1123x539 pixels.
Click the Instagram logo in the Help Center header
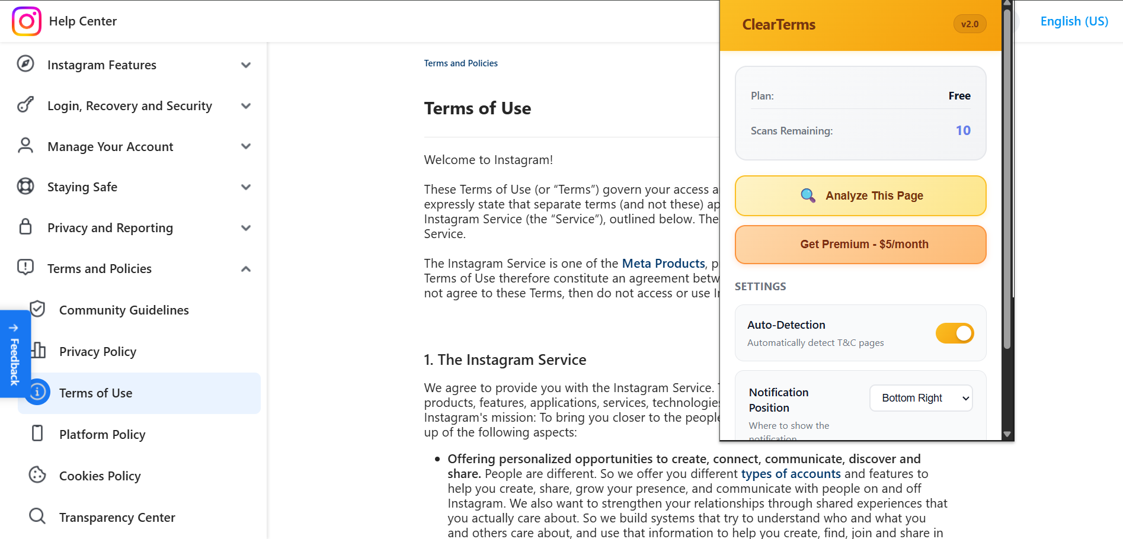27,21
